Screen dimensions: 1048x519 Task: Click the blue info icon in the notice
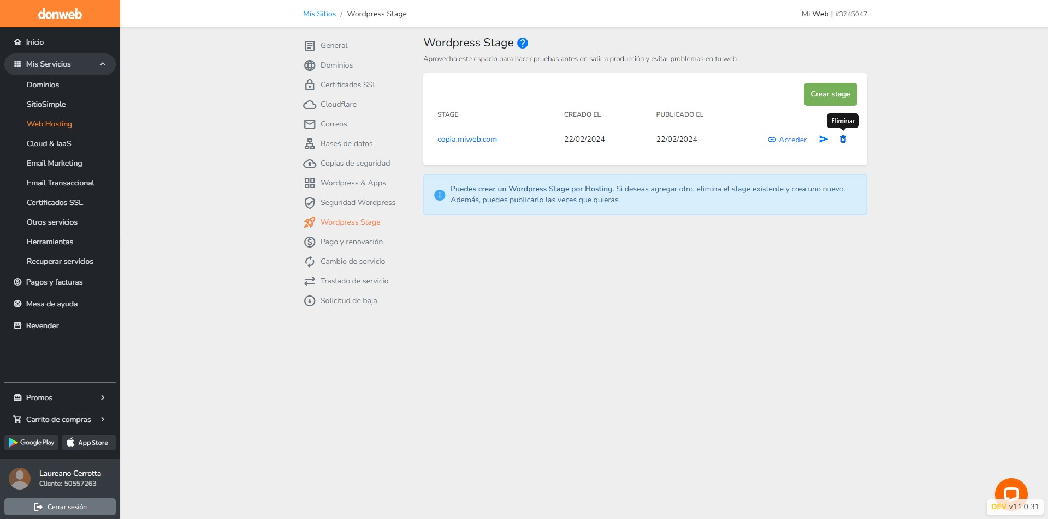click(x=440, y=195)
